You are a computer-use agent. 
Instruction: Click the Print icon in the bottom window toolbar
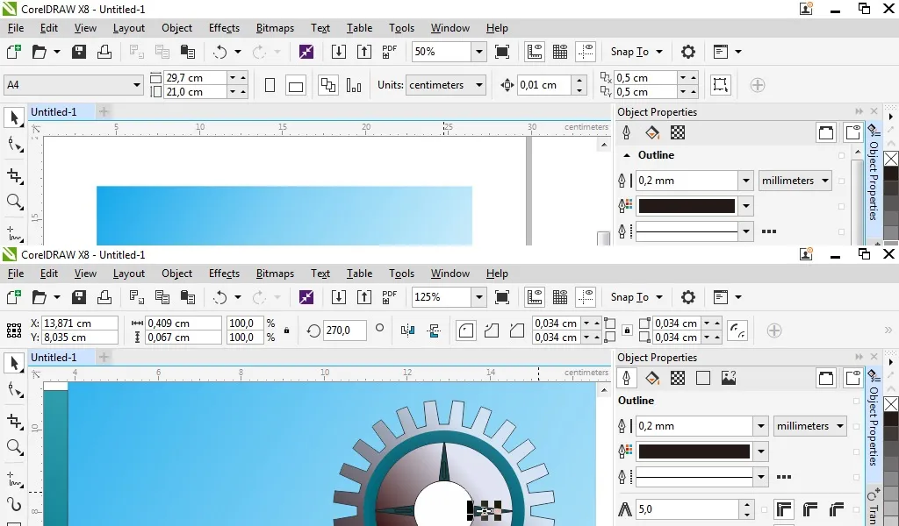tap(104, 297)
